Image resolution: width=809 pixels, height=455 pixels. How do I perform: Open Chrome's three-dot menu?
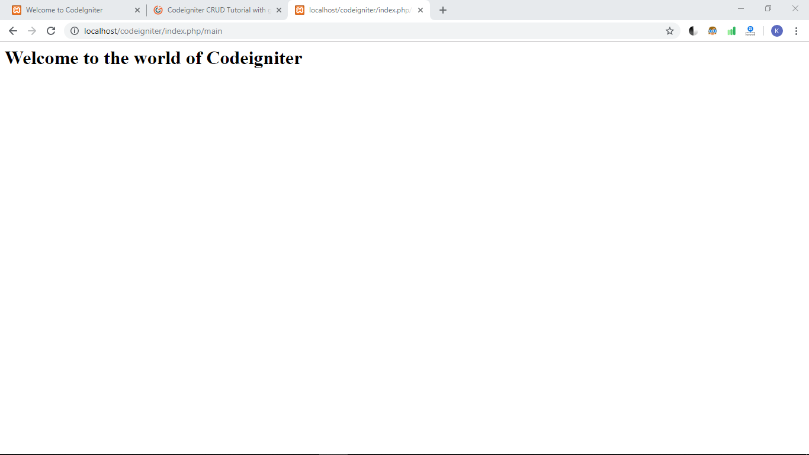(796, 31)
